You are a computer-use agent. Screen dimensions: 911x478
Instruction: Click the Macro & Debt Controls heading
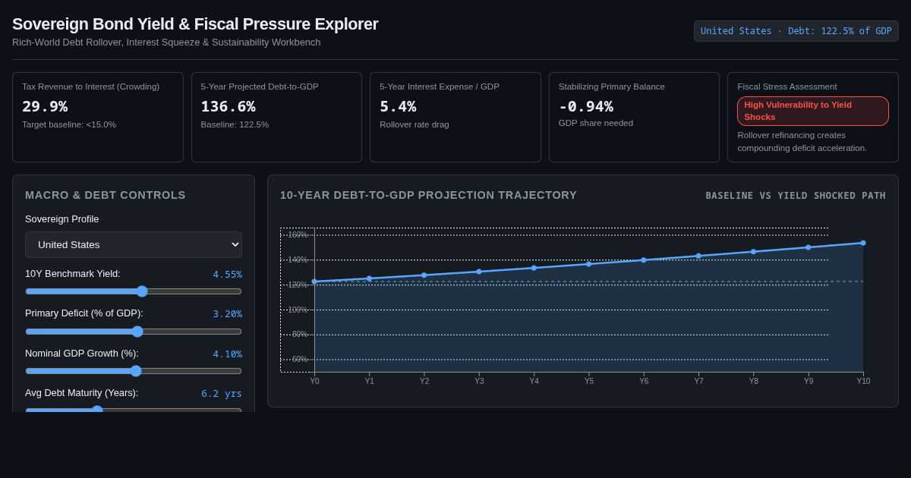pyautogui.click(x=106, y=195)
